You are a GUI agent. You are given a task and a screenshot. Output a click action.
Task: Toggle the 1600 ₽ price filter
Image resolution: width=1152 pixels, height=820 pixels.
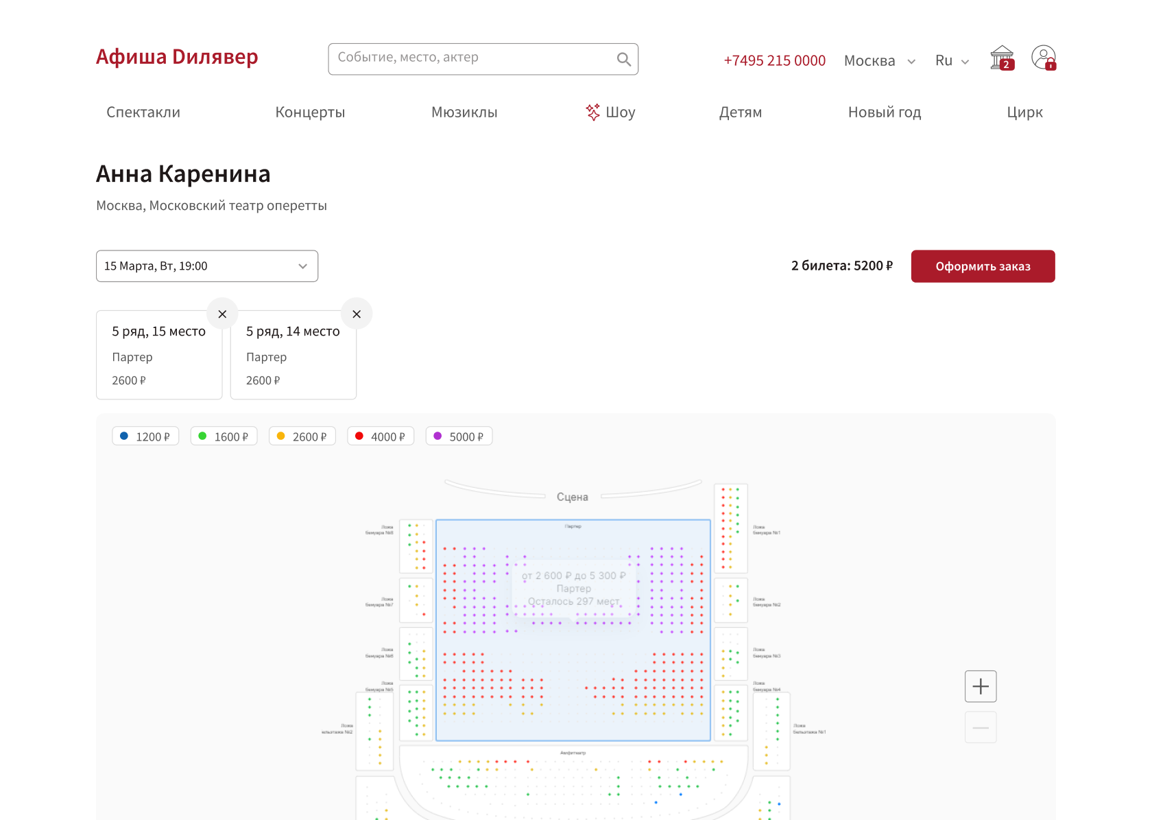point(224,436)
